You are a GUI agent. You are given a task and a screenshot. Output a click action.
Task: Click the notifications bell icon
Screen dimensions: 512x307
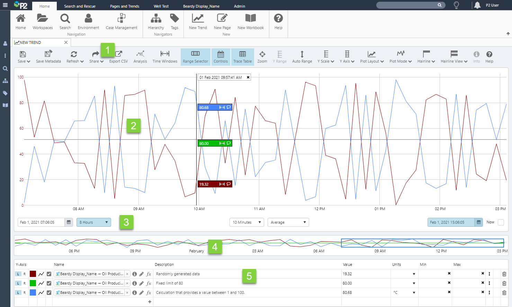[477, 5]
